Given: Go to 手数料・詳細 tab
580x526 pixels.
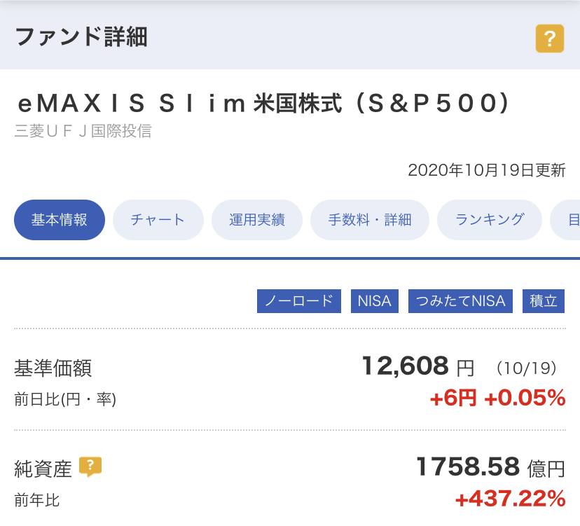Looking at the screenshot, I should click(x=370, y=220).
